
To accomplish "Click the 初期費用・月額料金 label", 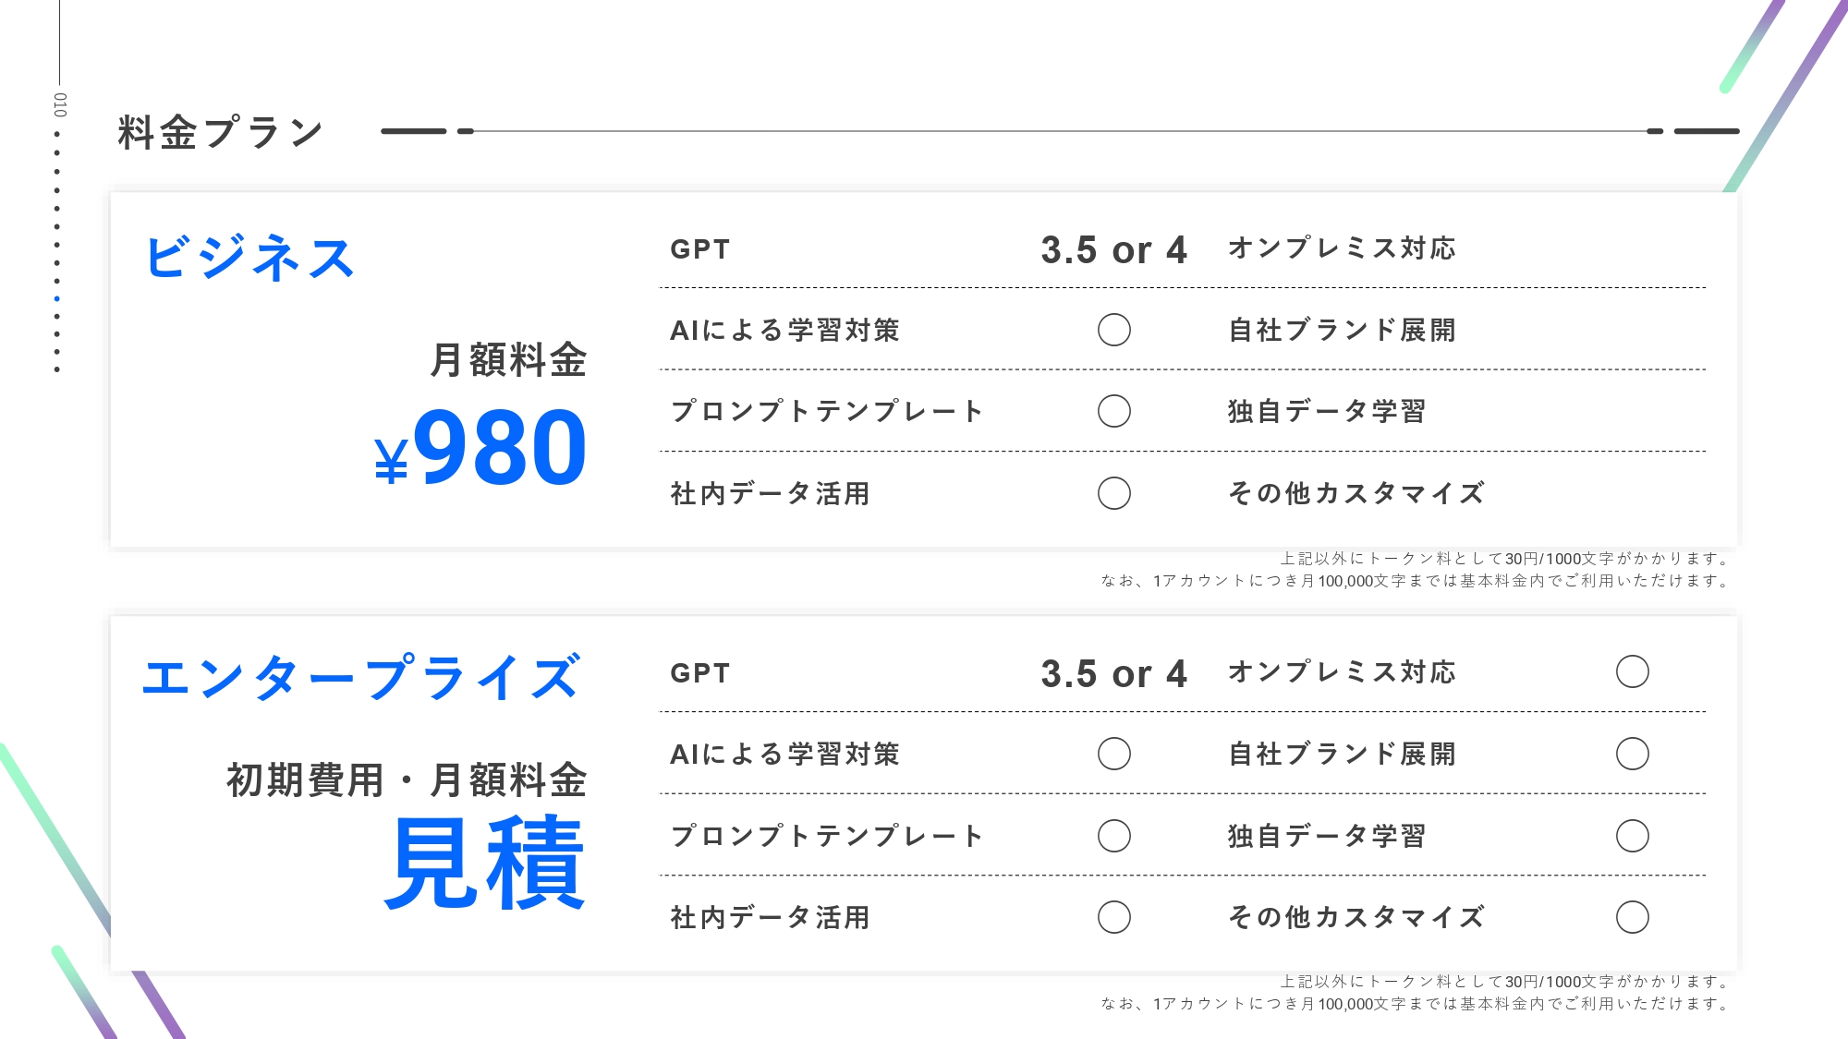I will 407,780.
